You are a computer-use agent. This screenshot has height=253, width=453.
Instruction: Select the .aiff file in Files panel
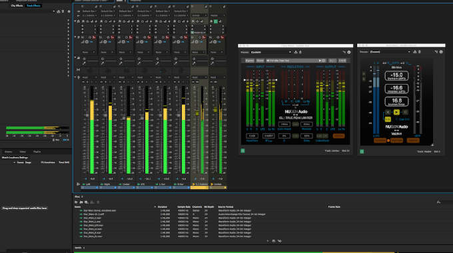coord(94,214)
